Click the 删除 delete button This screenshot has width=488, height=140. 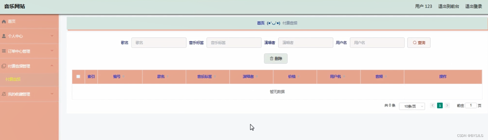click(x=276, y=58)
